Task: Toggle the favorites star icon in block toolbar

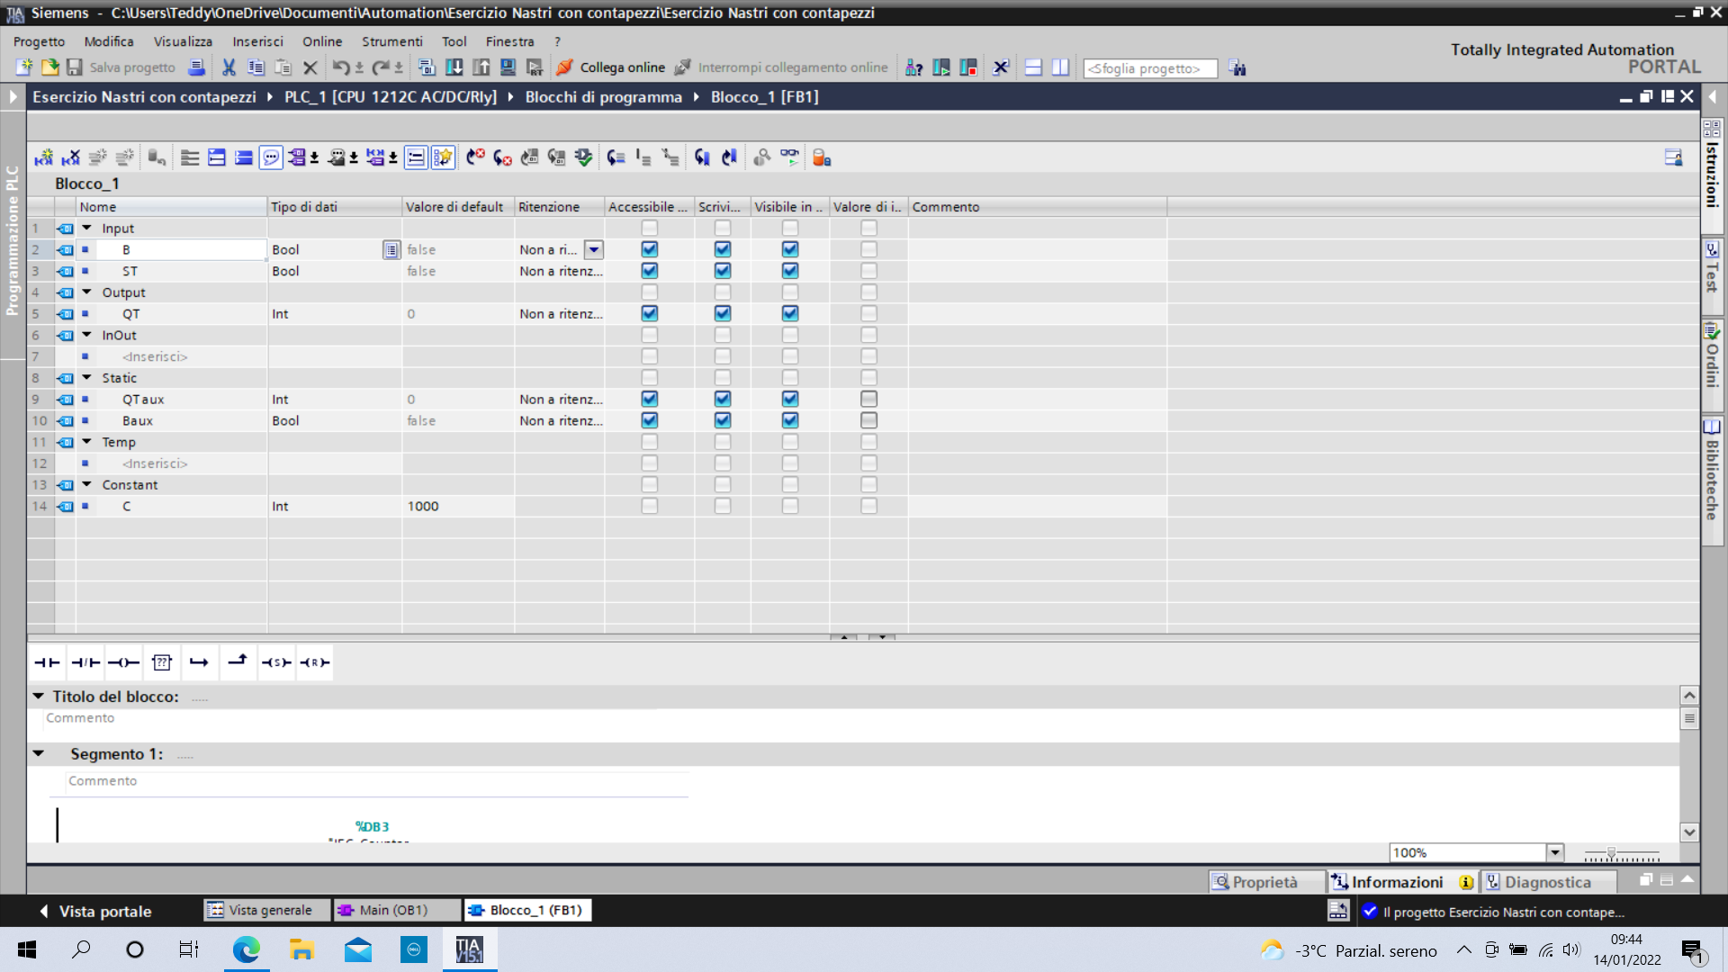Action: pyautogui.click(x=443, y=157)
